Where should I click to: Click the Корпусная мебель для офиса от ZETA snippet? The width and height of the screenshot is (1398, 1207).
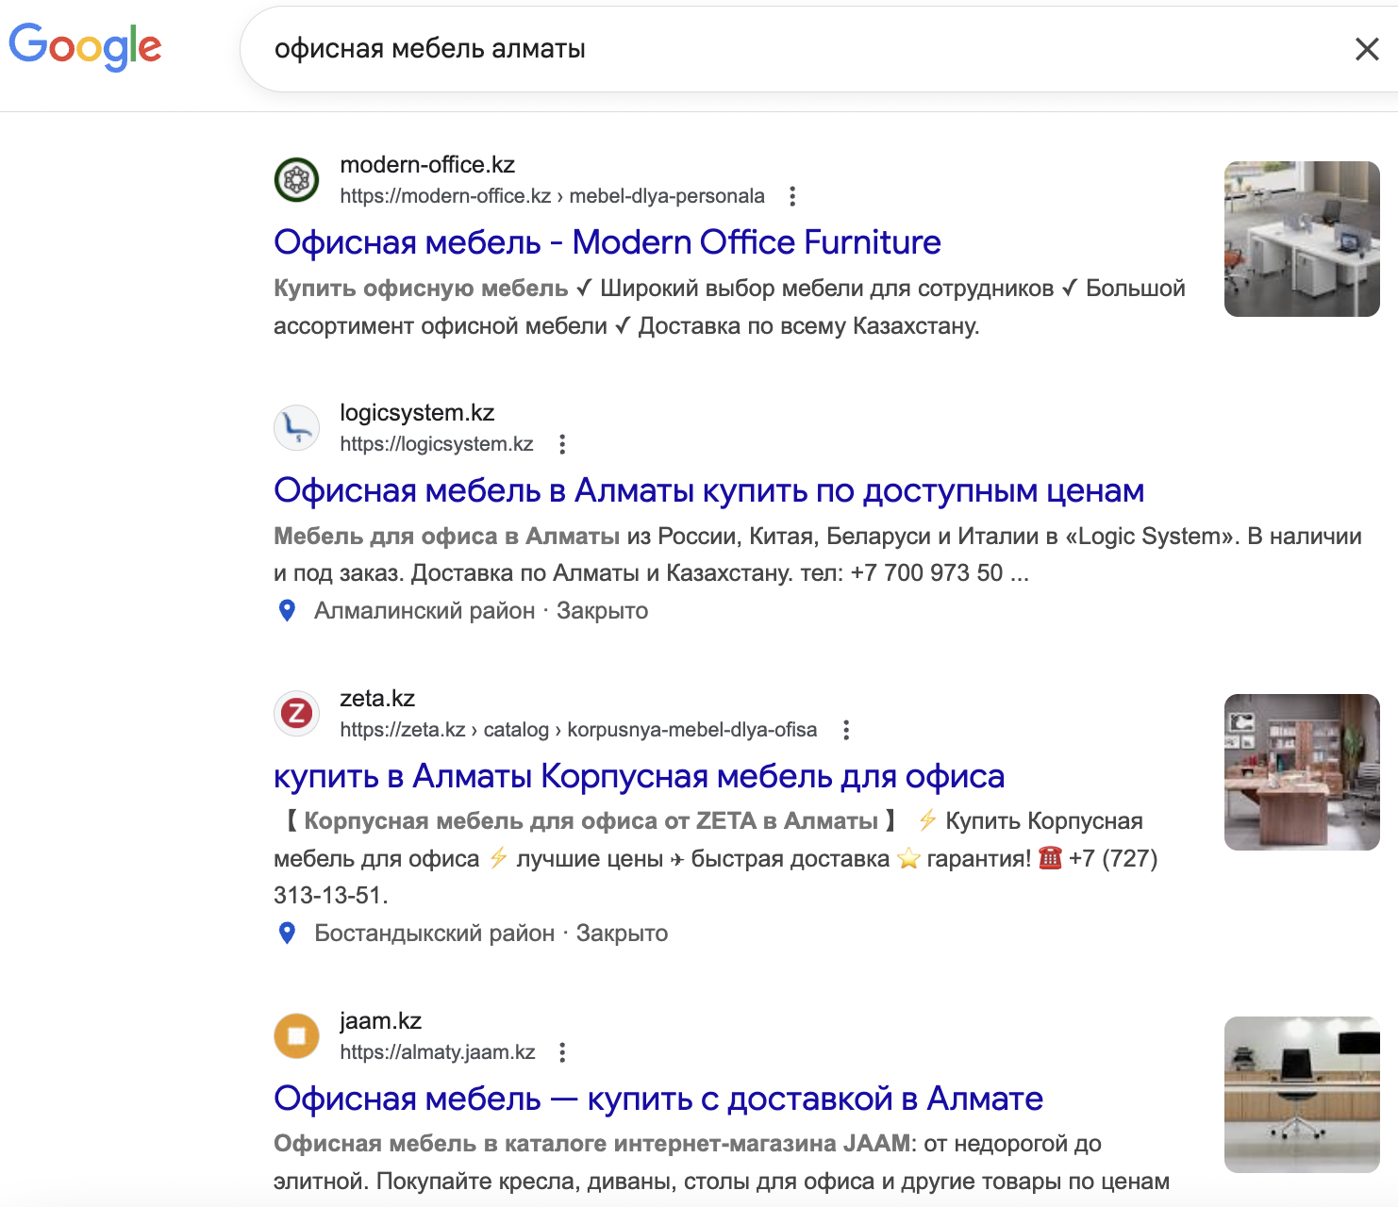(x=591, y=821)
